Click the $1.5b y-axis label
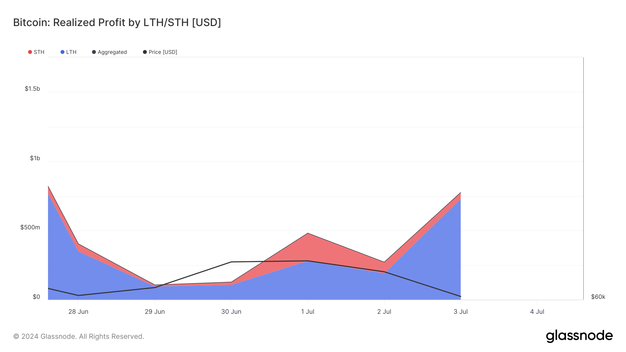Image resolution: width=626 pixels, height=352 pixels. [32, 89]
